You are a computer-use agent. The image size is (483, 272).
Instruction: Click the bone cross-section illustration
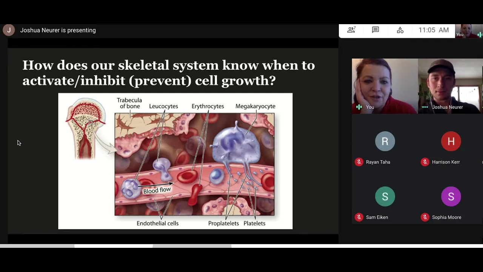[x=86, y=128]
